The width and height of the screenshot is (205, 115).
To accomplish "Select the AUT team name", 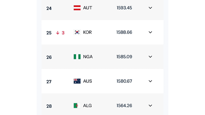I will pos(87,8).
